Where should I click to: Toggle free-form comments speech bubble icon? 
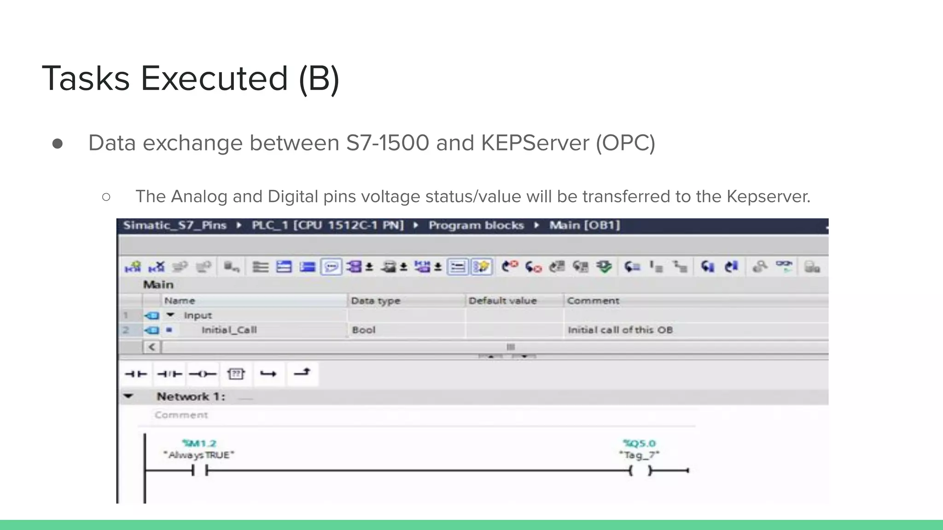click(331, 267)
